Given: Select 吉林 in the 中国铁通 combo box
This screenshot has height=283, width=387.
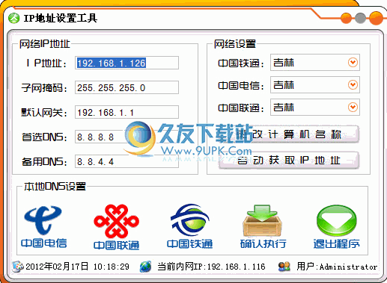Looking at the screenshot, I should click(284, 62).
